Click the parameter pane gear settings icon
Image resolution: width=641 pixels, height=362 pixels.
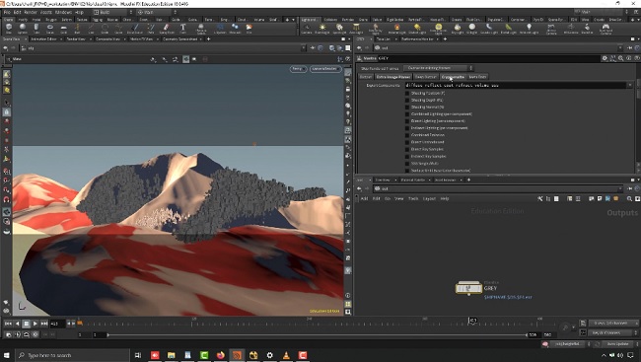coord(605,58)
